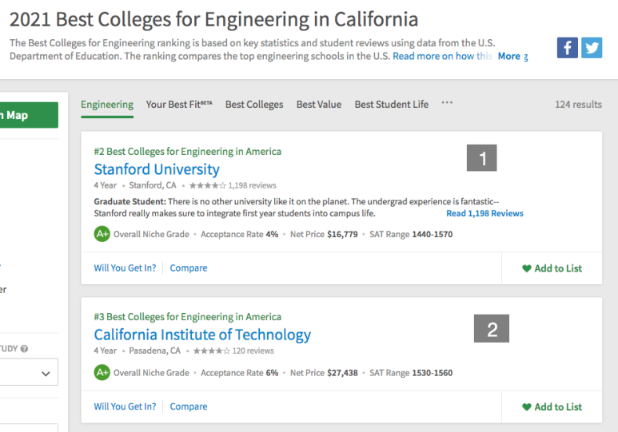The height and width of the screenshot is (432, 618).
Task: Click '#2 Best Colleges for Engineering in America'
Action: 188,152
